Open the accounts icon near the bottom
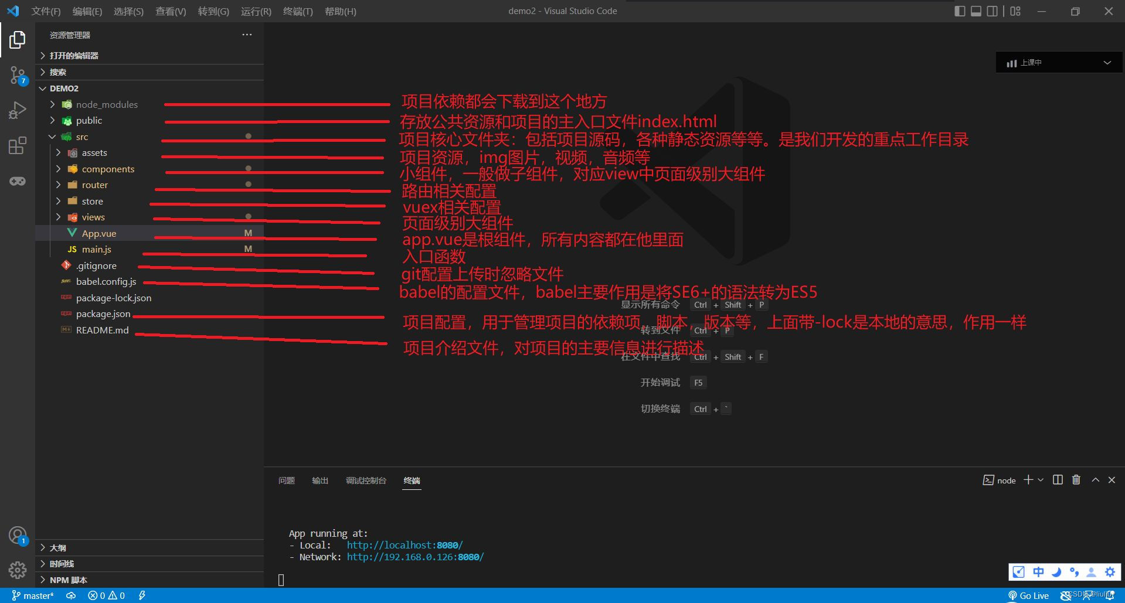This screenshot has height=603, width=1125. coord(17,534)
